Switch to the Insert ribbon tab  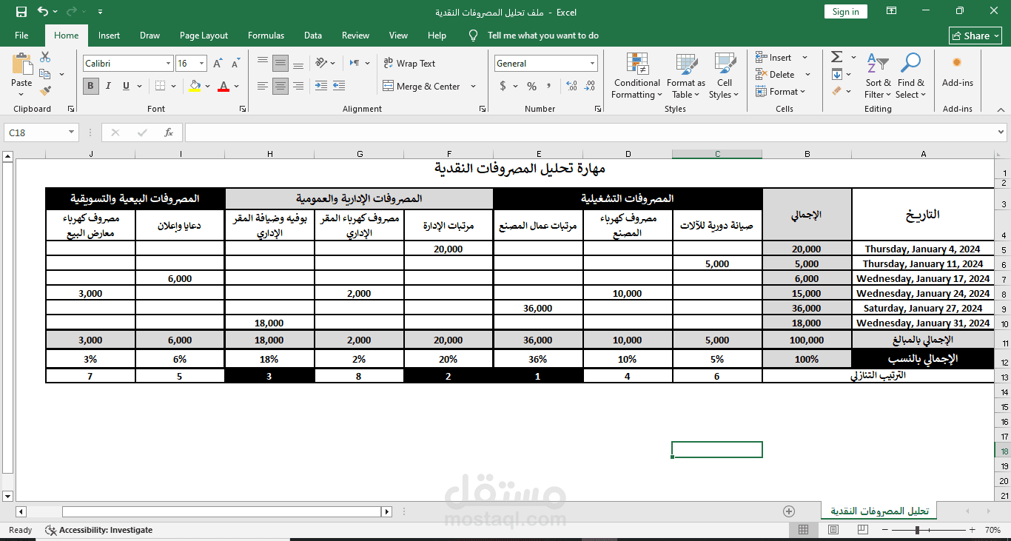click(x=109, y=36)
